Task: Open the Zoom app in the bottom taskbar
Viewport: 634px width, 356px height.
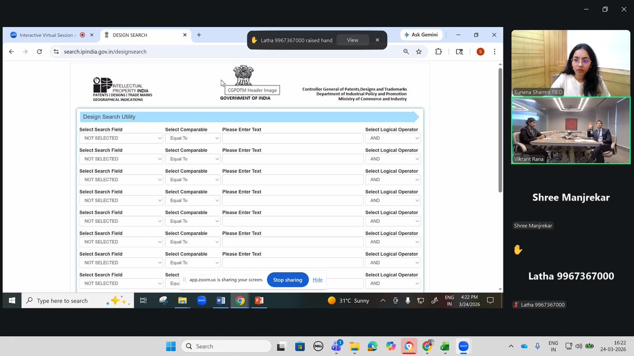Action: [x=463, y=347]
